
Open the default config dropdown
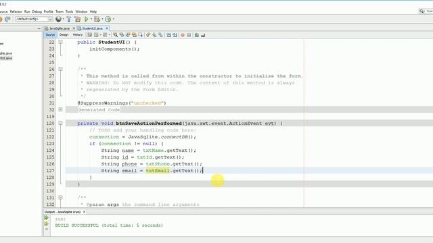pos(34,19)
